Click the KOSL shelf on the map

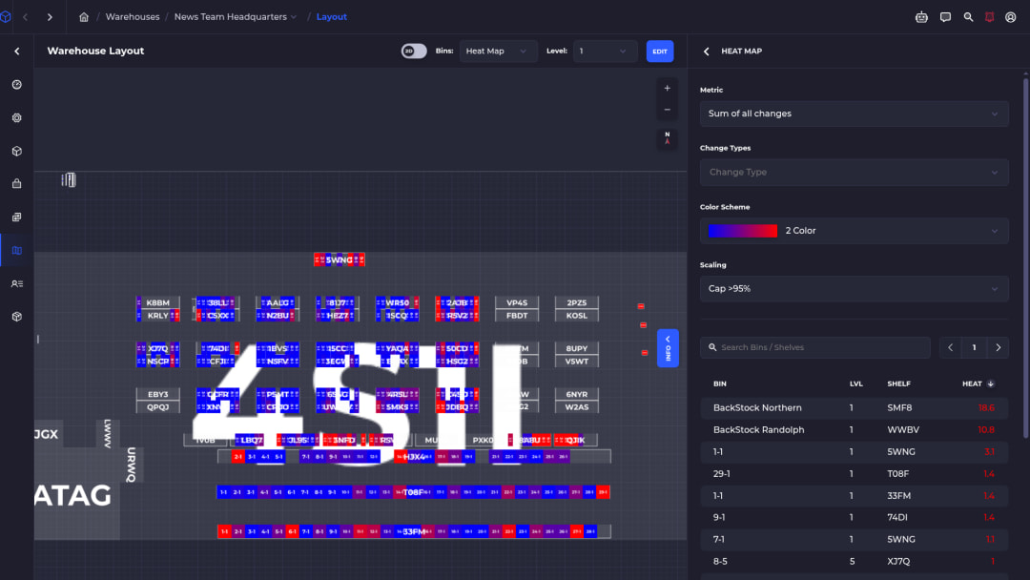[x=577, y=316]
